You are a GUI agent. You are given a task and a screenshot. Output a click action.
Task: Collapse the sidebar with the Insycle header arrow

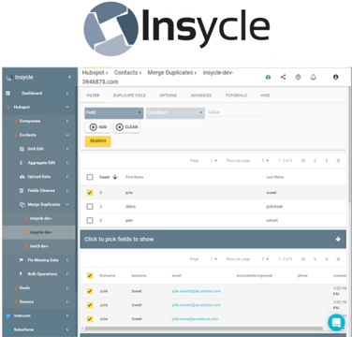pos(69,77)
